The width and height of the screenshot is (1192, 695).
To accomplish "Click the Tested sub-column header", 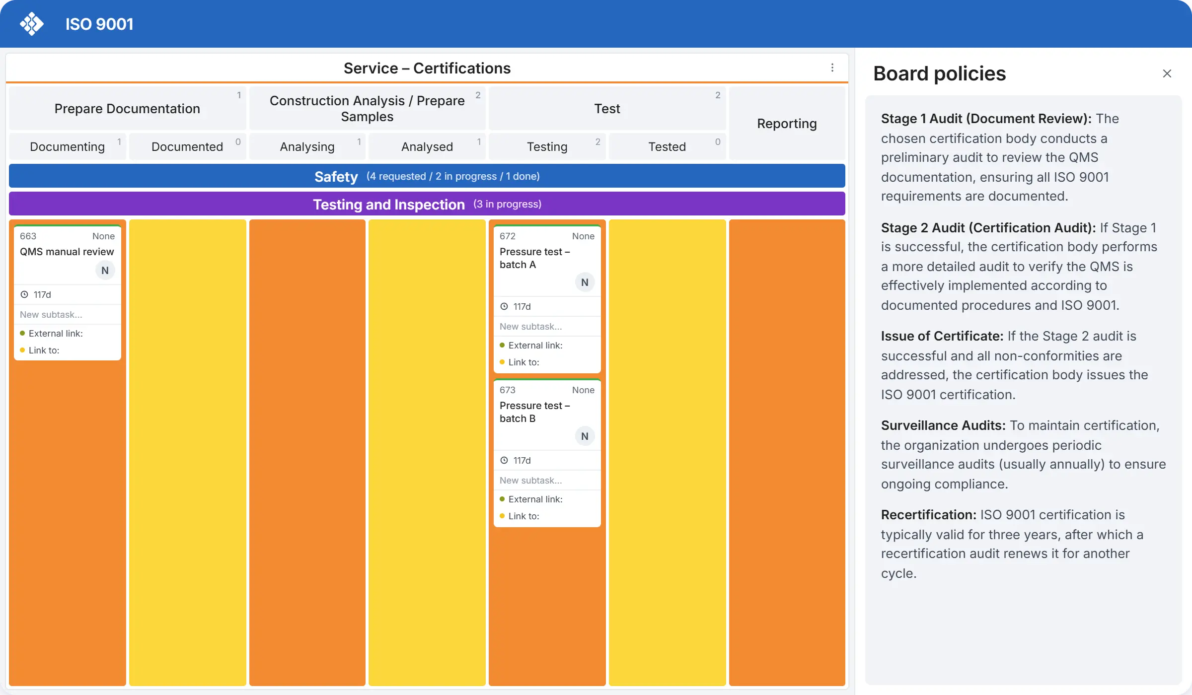I will (x=667, y=146).
